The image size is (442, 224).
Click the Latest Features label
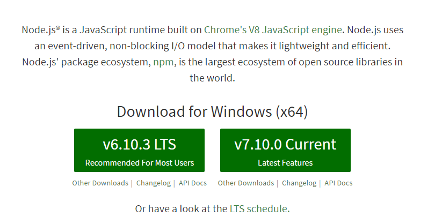(285, 163)
